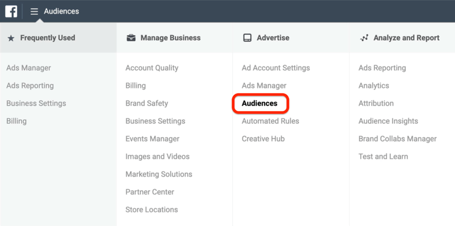
Task: Open Ads Manager under Frequently Used
Action: (x=29, y=68)
